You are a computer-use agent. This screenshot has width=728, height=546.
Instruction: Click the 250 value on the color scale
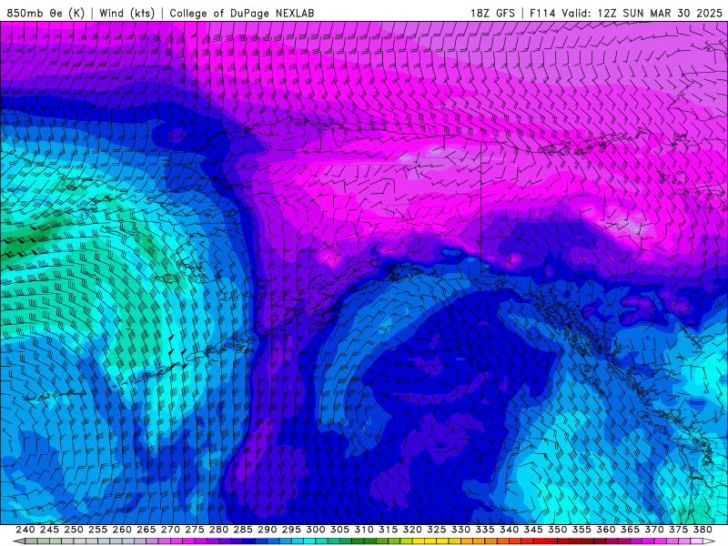tap(74, 530)
